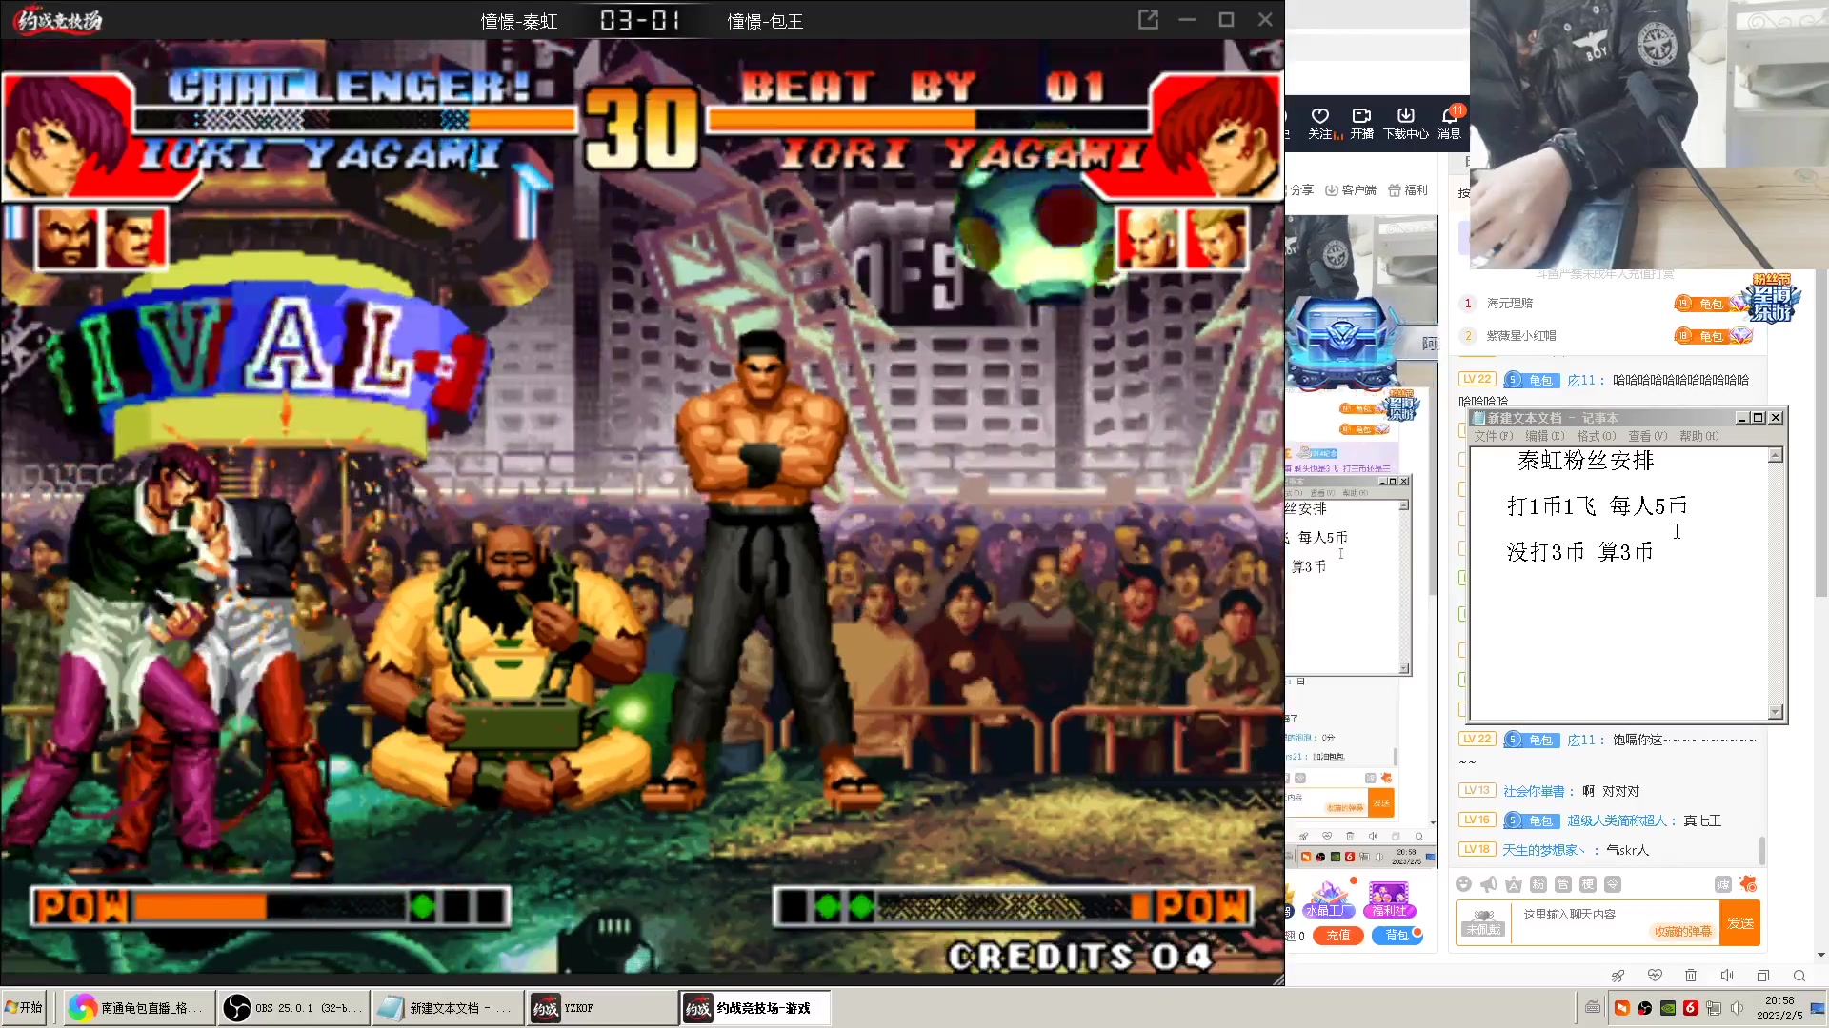
Task: Click the 粉 fan badge icon
Action: click(x=1538, y=884)
